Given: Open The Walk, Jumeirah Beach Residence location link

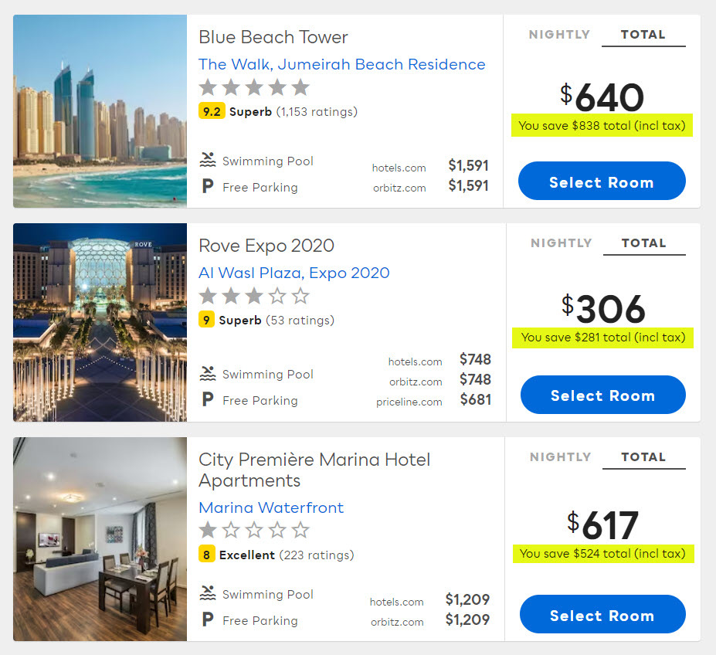Looking at the screenshot, I should (x=341, y=65).
